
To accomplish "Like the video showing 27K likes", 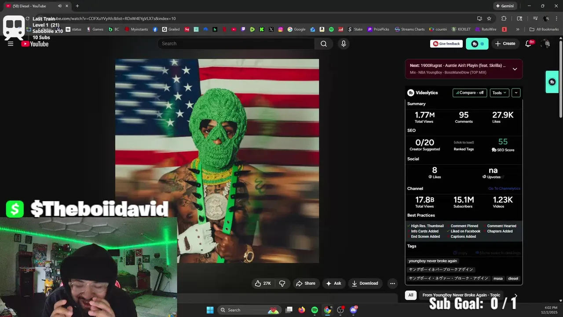I will 263,284.
